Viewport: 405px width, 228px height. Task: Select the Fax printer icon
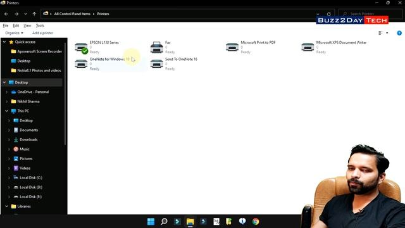pos(156,47)
